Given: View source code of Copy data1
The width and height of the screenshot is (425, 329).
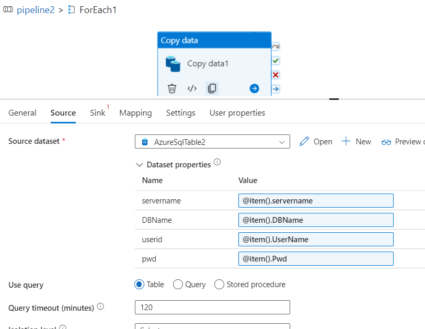Looking at the screenshot, I should (x=192, y=88).
